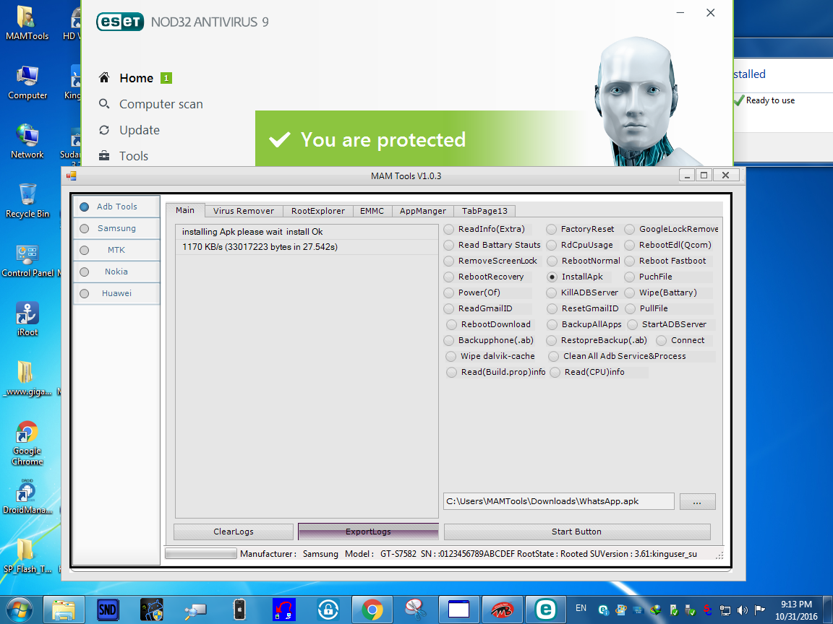
Task: Click the '1170 KB/s' log line
Action: pyautogui.click(x=307, y=247)
